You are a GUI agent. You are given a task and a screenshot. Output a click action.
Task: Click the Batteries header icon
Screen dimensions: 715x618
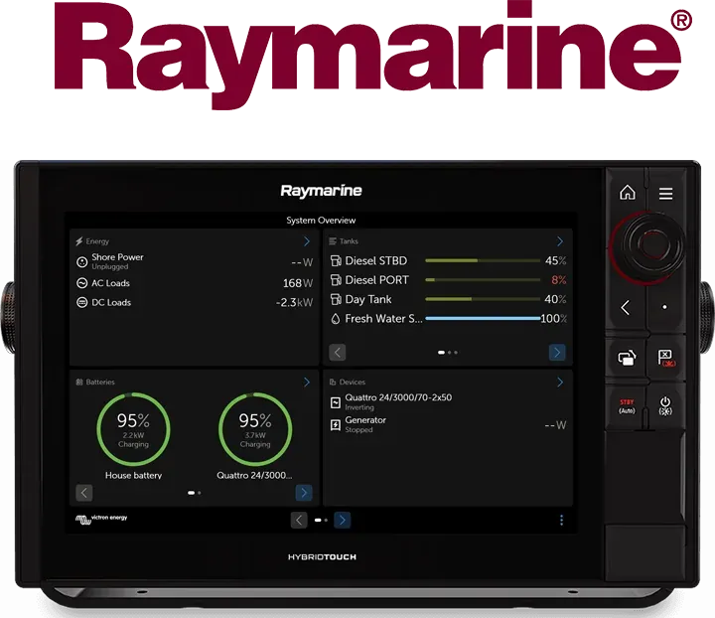(x=79, y=383)
